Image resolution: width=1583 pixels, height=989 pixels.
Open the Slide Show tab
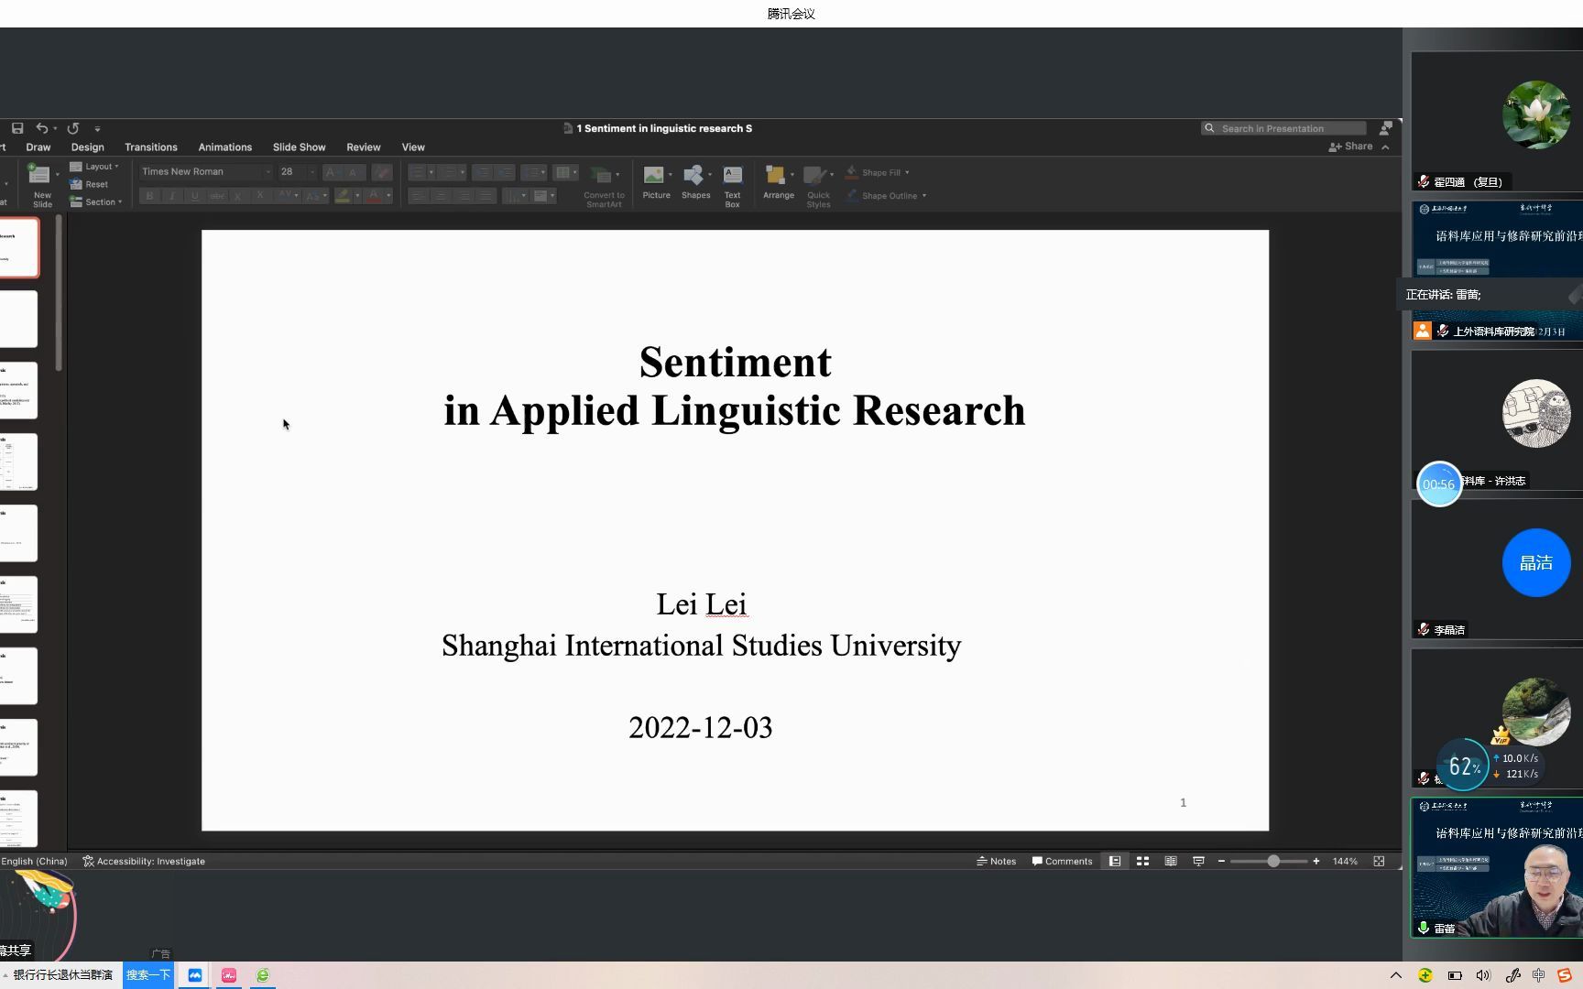pos(299,147)
